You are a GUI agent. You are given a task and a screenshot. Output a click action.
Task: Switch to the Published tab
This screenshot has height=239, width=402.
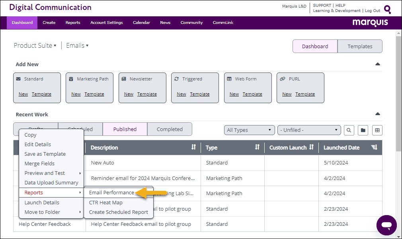[x=125, y=129]
